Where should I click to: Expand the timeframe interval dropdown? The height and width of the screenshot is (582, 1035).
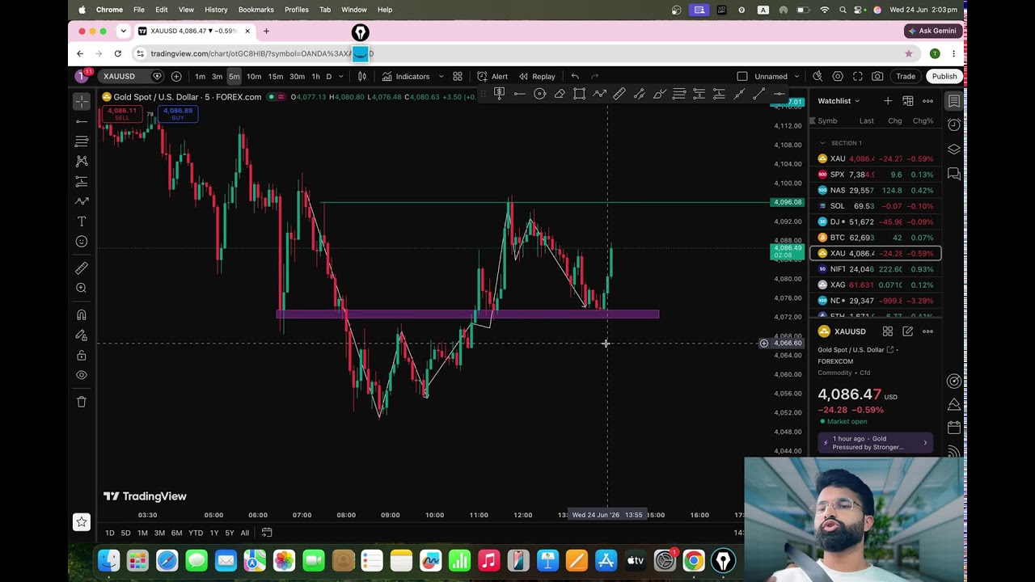[x=340, y=77]
